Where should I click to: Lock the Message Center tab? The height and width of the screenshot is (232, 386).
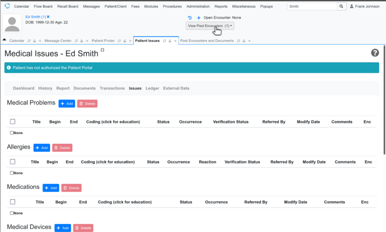click(82, 41)
